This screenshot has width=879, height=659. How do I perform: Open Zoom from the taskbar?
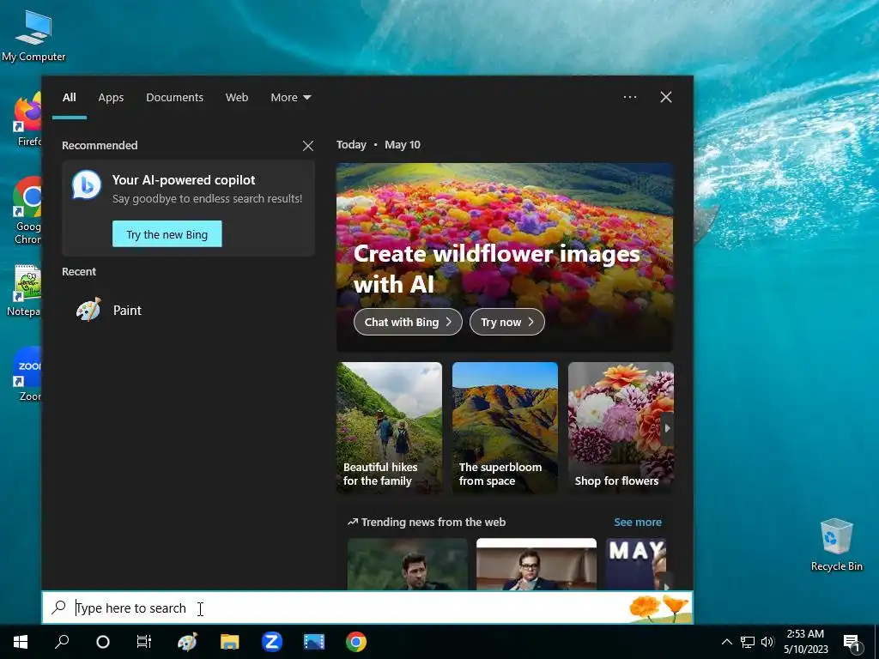click(x=272, y=642)
